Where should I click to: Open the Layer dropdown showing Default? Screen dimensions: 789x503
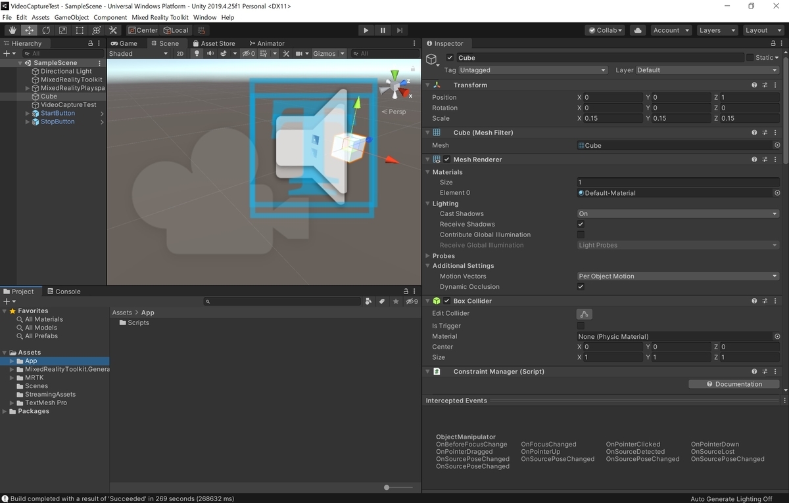(707, 70)
